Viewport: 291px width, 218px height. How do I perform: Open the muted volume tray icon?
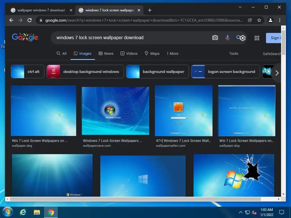coord(254,212)
